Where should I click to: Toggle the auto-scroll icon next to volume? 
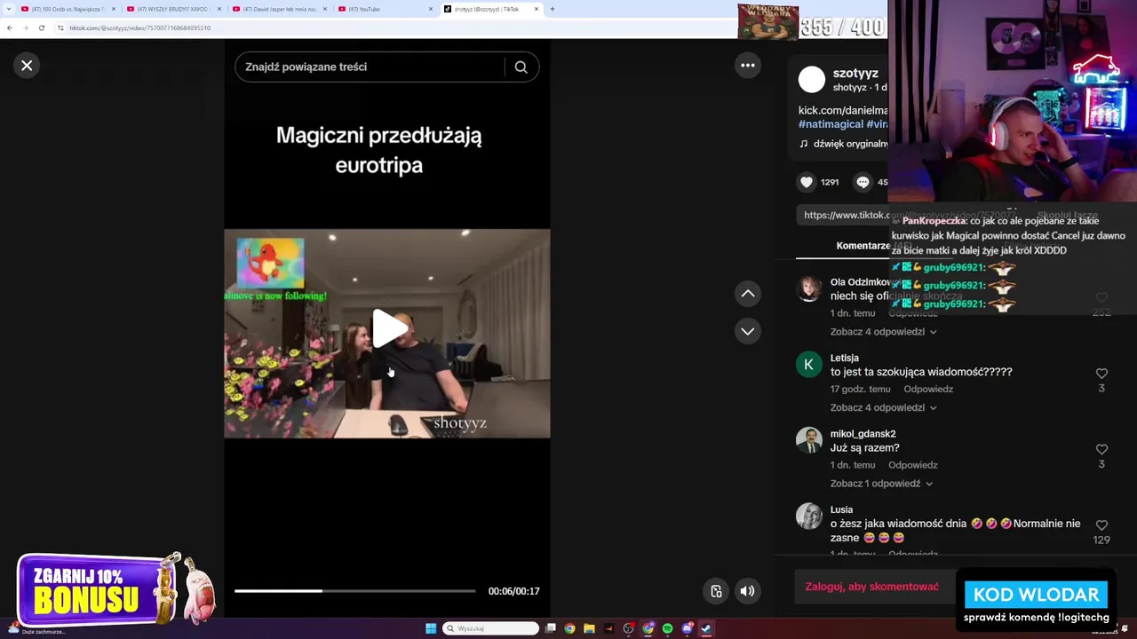point(716,591)
